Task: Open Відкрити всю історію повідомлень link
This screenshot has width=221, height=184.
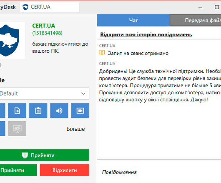Action: [146, 34]
